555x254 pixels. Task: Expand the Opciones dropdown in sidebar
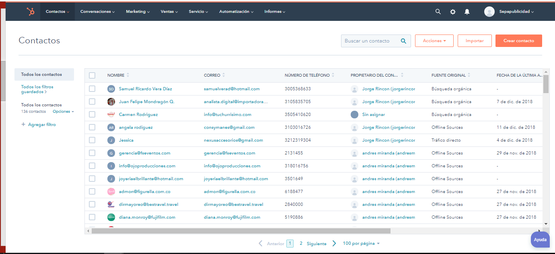pyautogui.click(x=63, y=112)
